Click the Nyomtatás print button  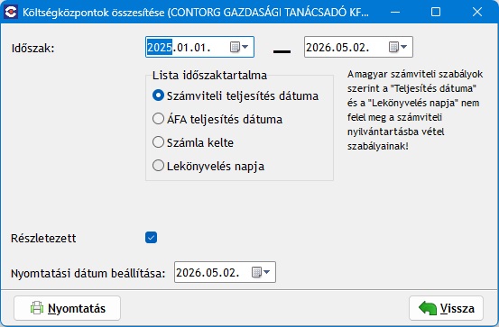pos(67,308)
